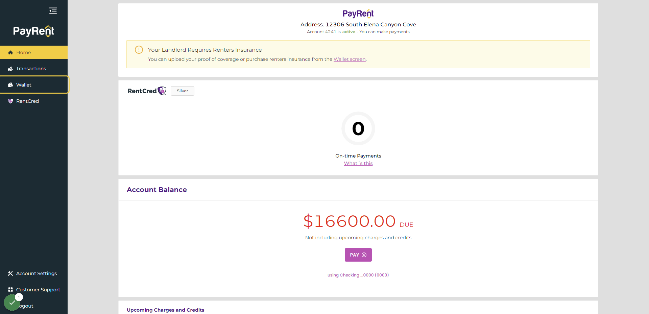Viewport: 649px width, 314px height.
Task: Click the Wallet icon in the sidebar
Action: click(10, 85)
